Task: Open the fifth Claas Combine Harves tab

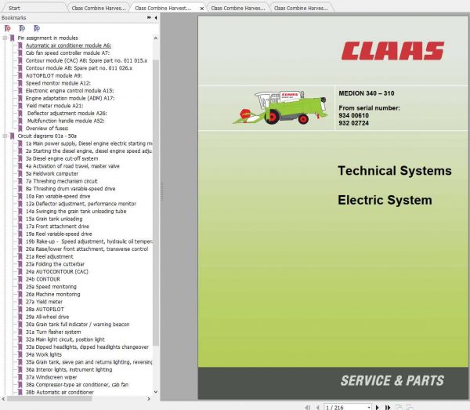Action: pyautogui.click(x=302, y=8)
